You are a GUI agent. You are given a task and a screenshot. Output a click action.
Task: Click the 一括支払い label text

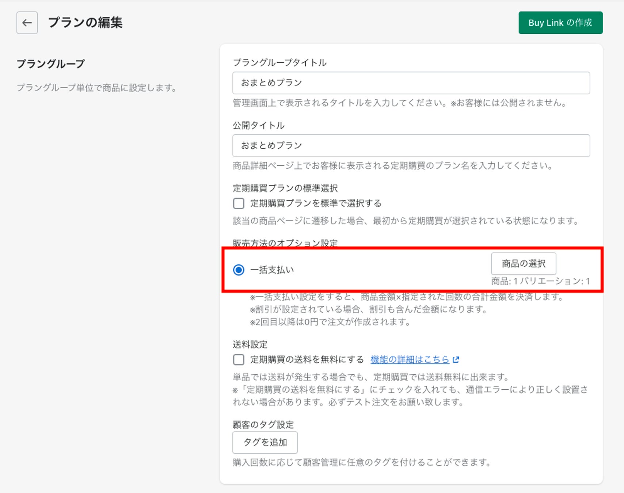[x=272, y=270]
